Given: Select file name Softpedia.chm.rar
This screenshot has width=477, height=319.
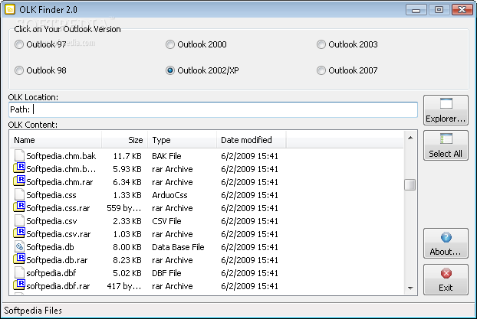Looking at the screenshot, I should pyautogui.click(x=60, y=182).
